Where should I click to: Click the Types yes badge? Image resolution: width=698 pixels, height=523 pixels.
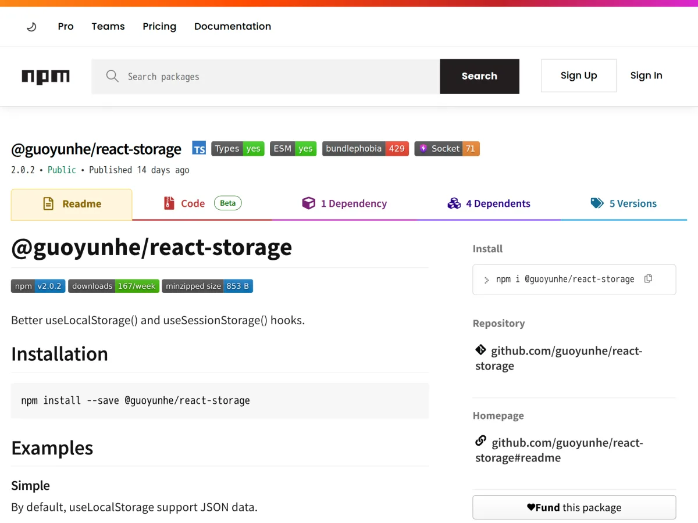click(238, 149)
